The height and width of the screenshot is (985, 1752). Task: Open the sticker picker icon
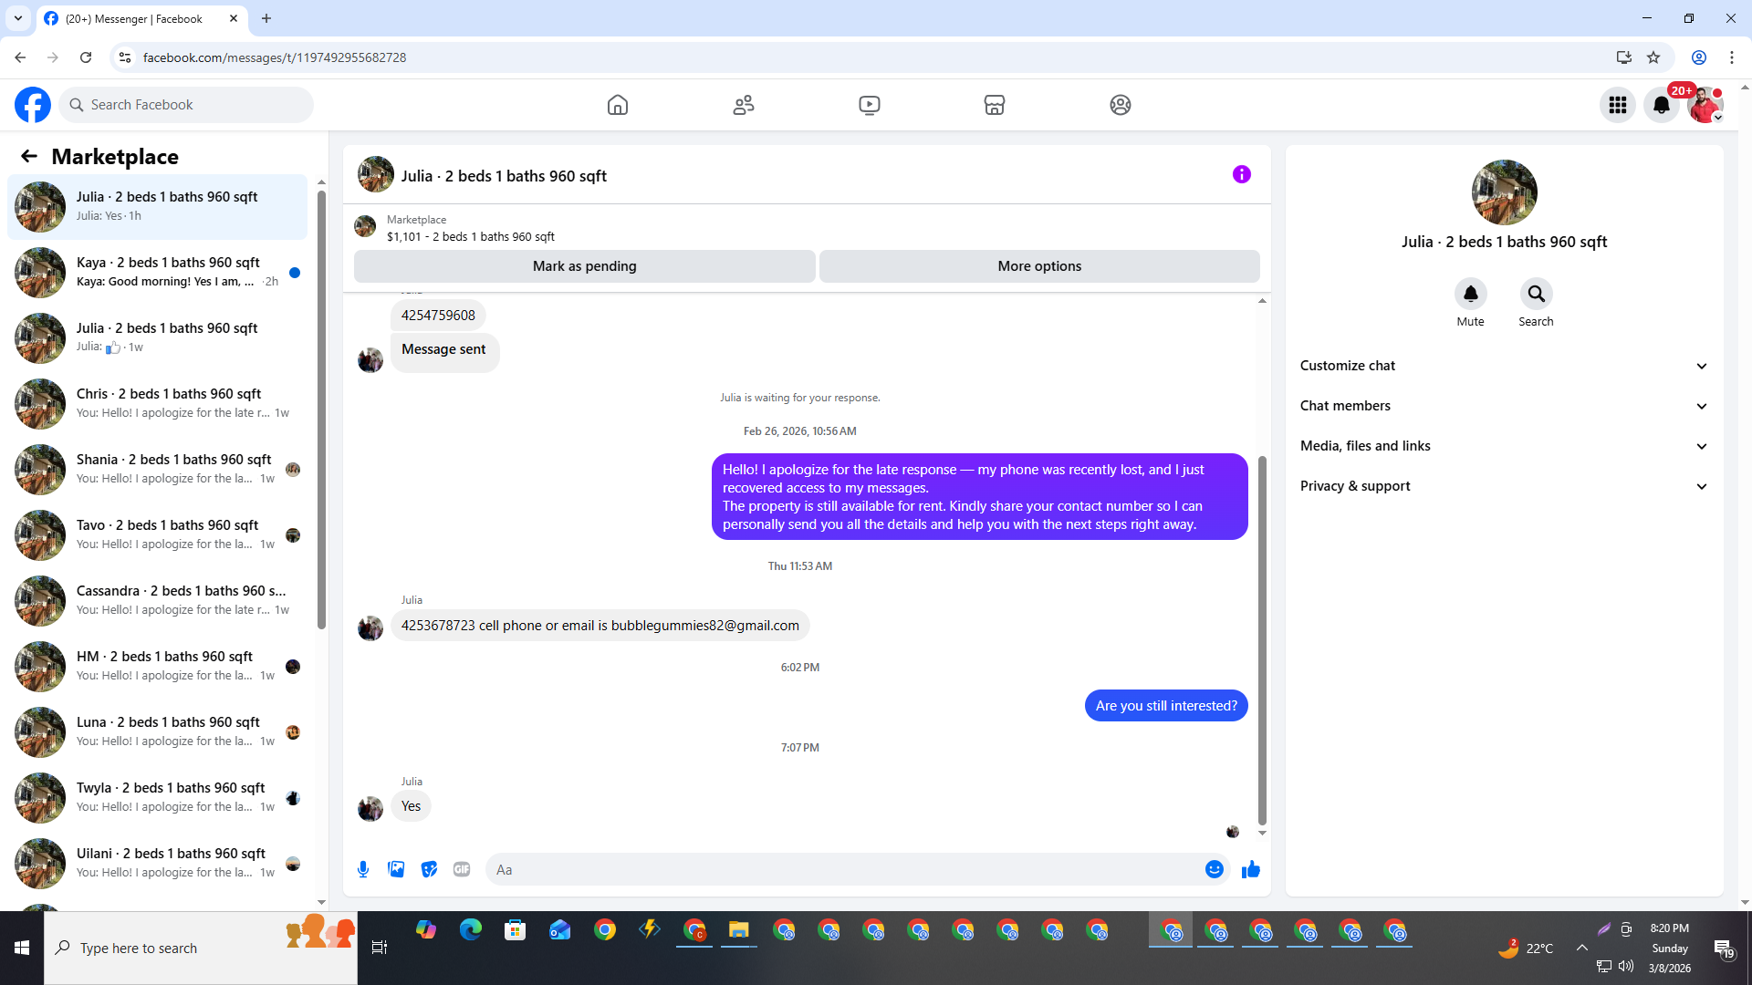click(x=429, y=869)
